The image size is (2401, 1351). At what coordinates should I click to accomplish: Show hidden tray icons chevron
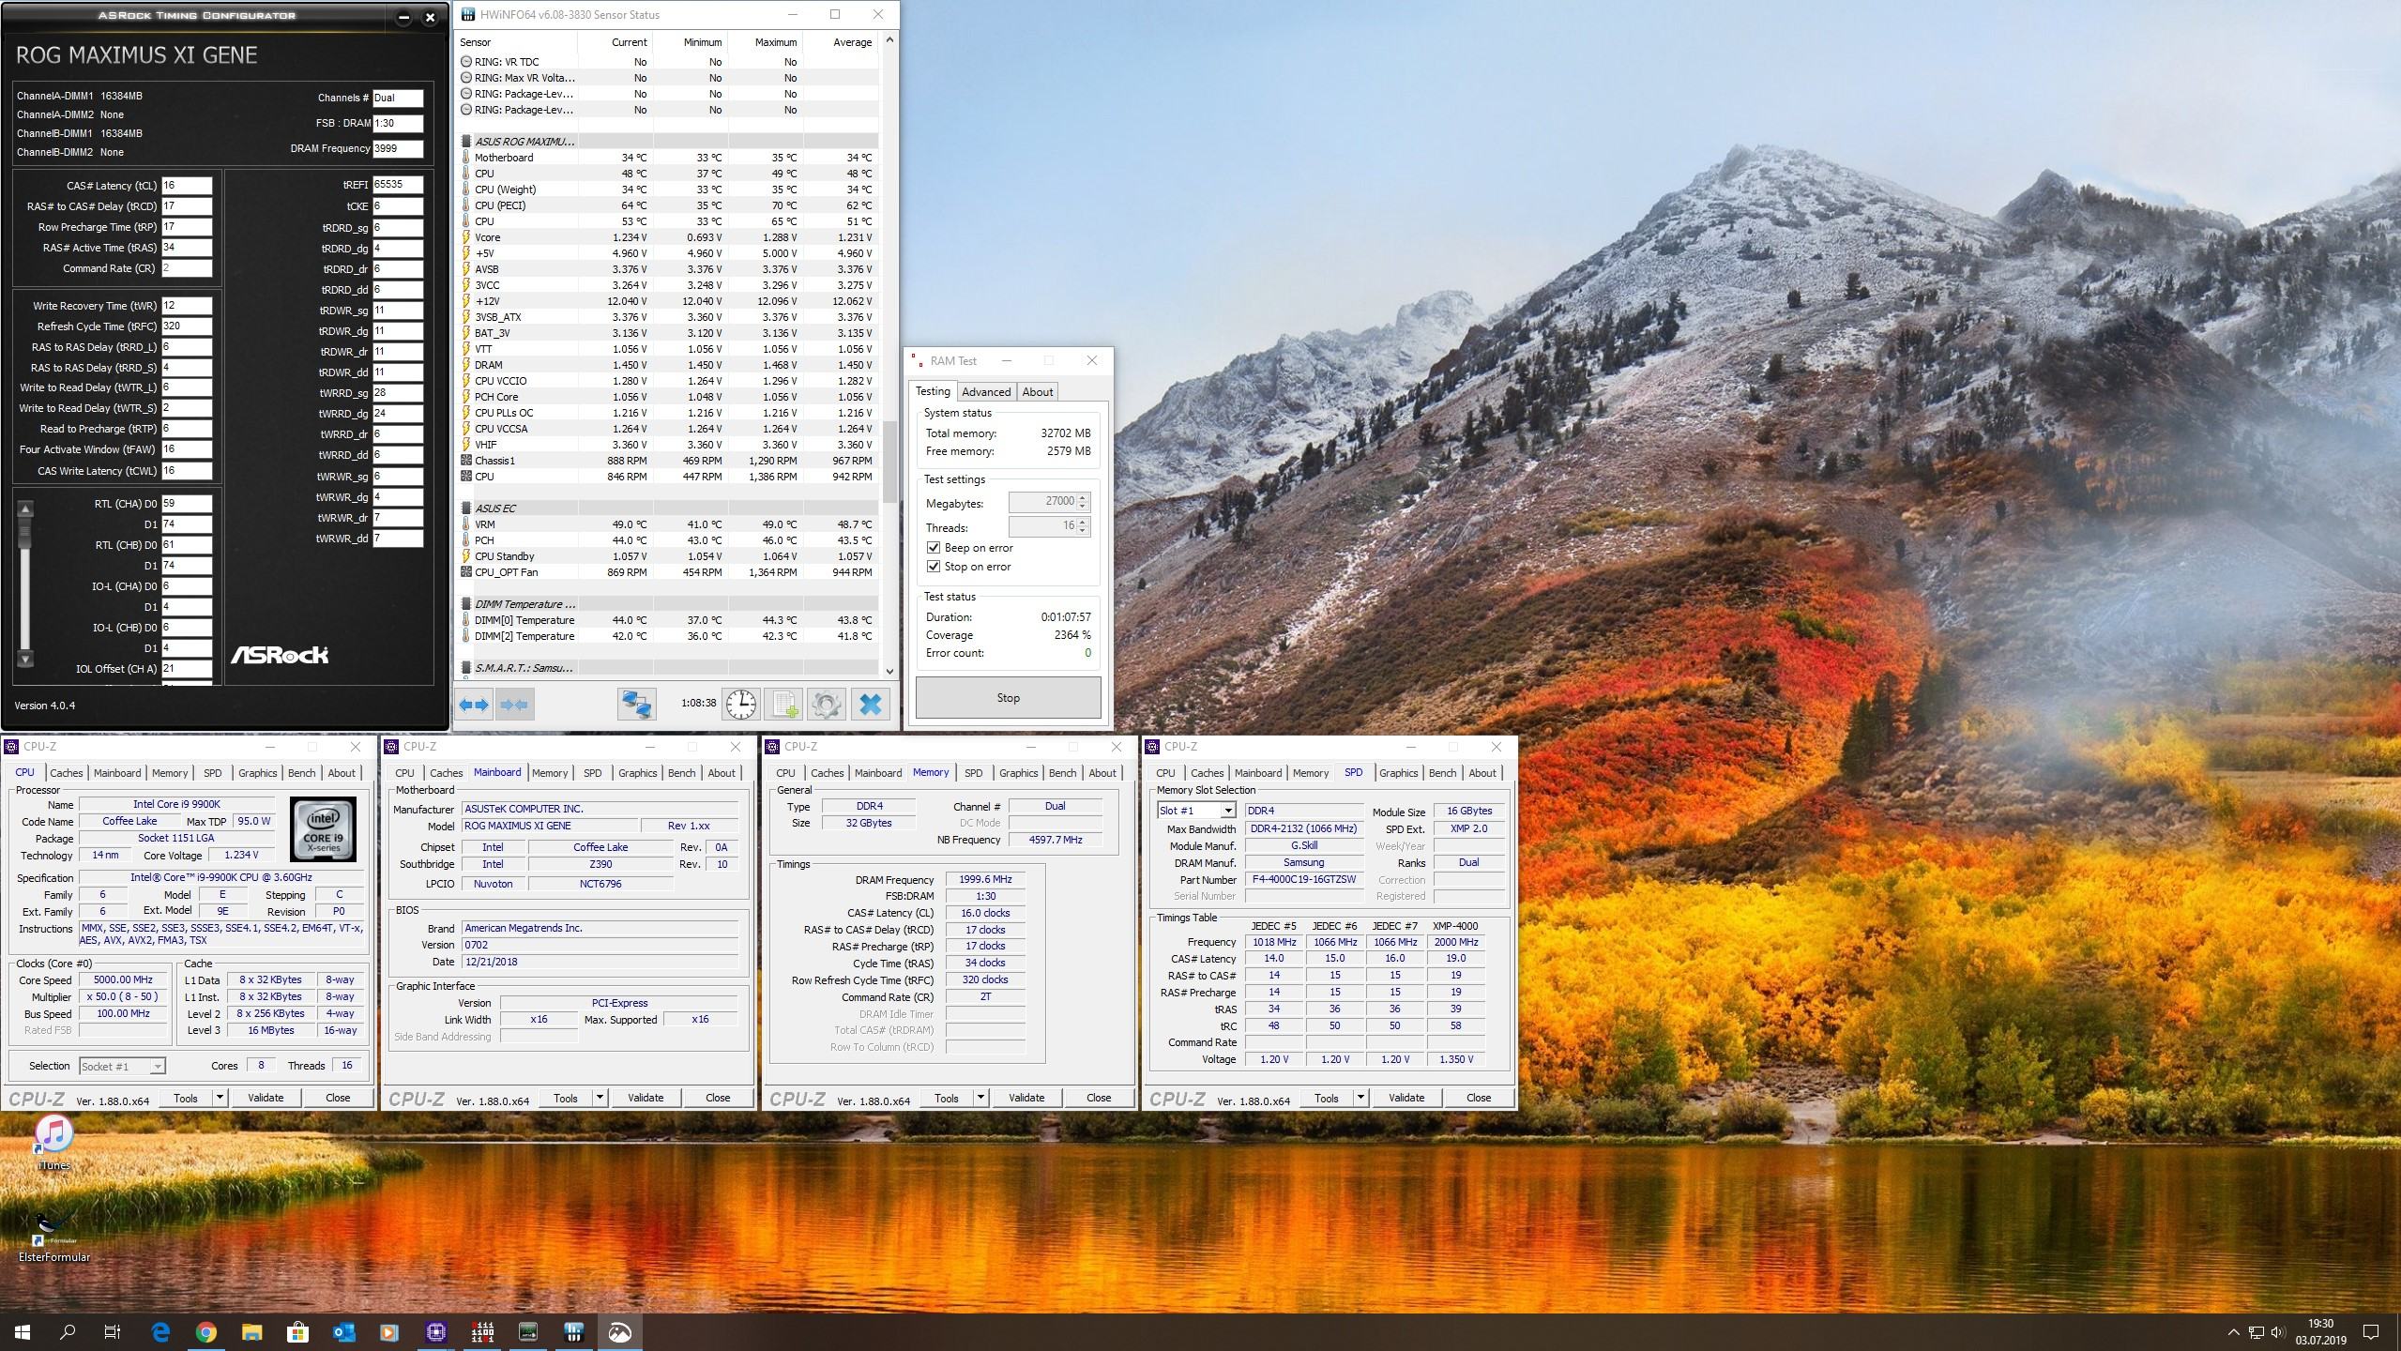2233,1332
